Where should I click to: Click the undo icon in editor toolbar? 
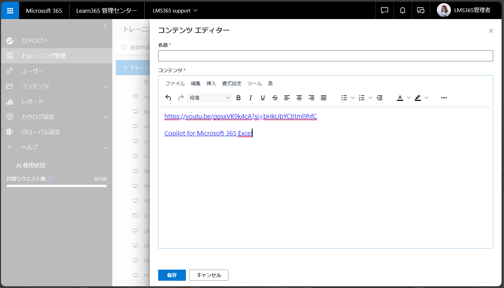coord(168,98)
